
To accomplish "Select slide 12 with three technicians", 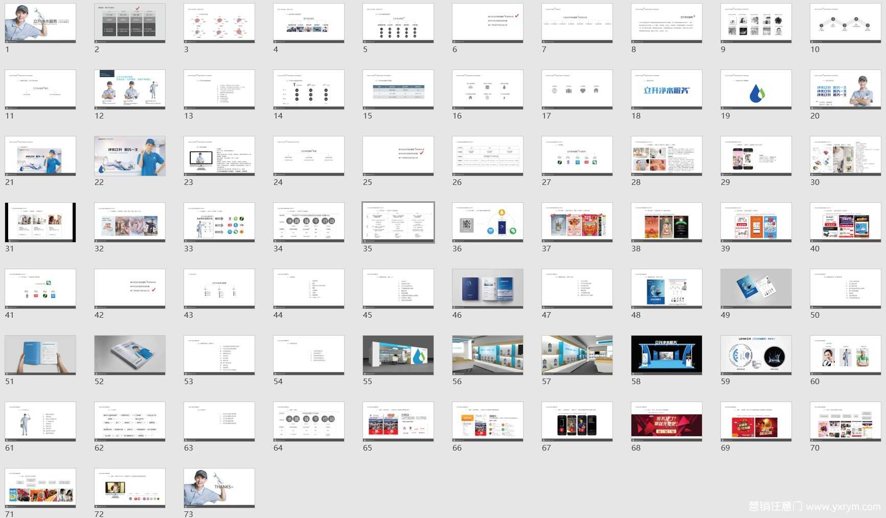I will point(130,89).
